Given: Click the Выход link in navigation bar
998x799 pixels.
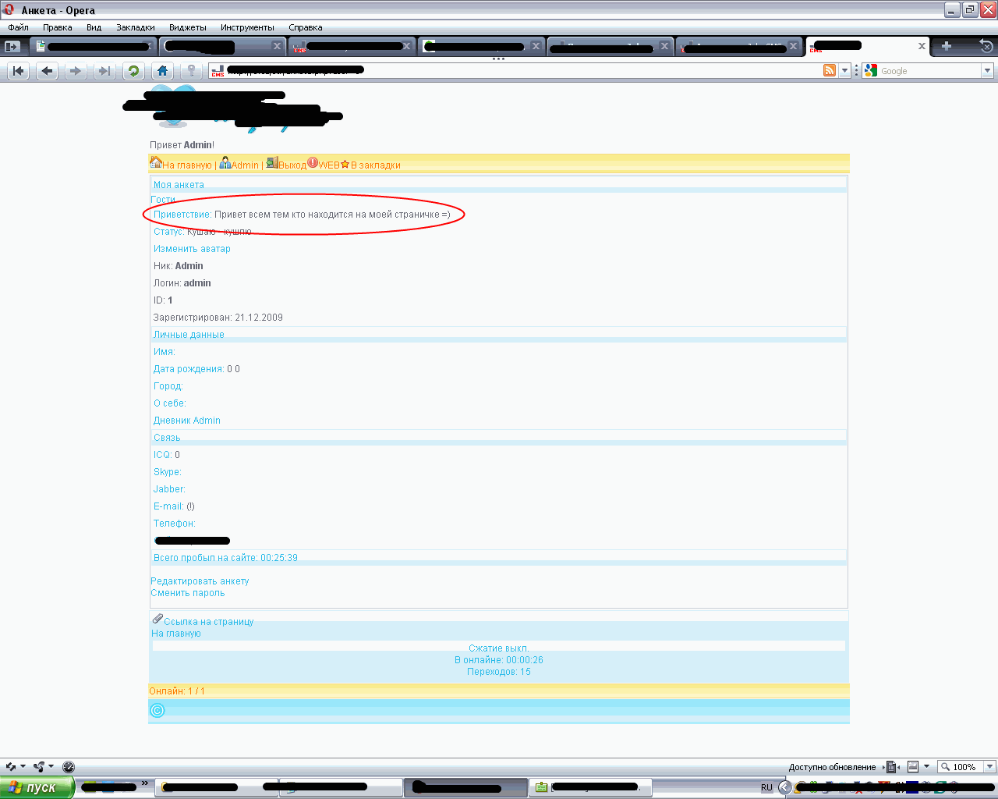Looking at the screenshot, I should 292,165.
